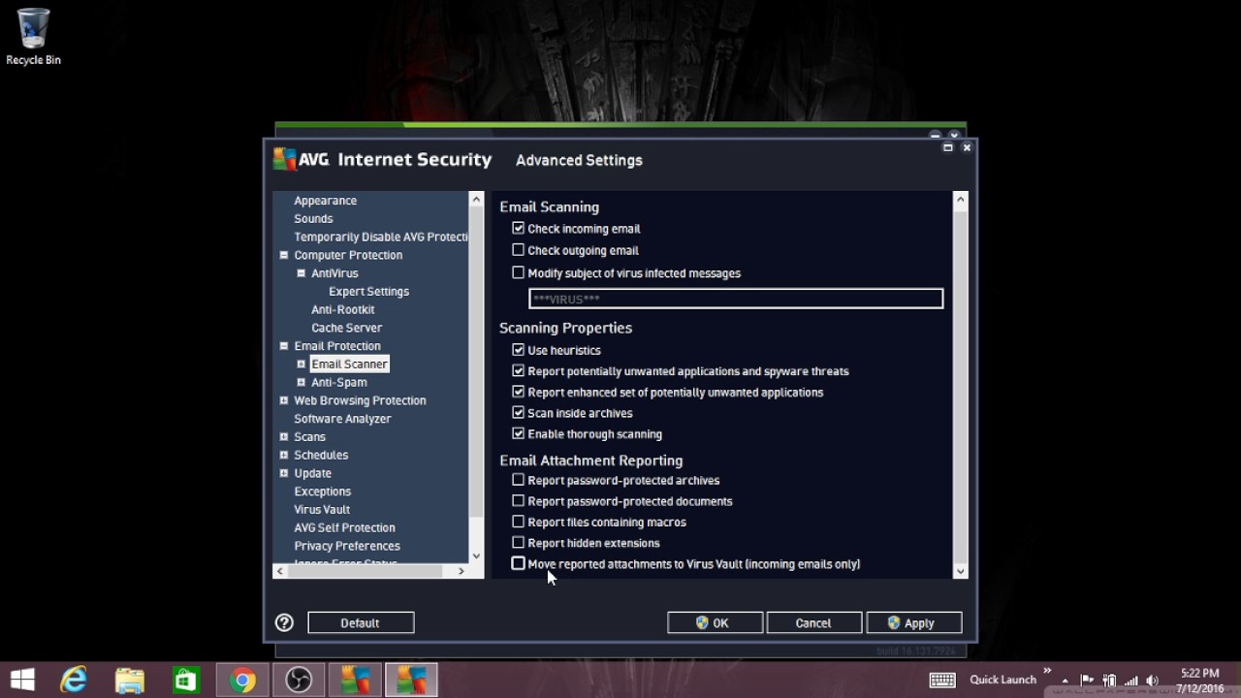Click the Apply button
This screenshot has height=698, width=1241.
click(913, 622)
